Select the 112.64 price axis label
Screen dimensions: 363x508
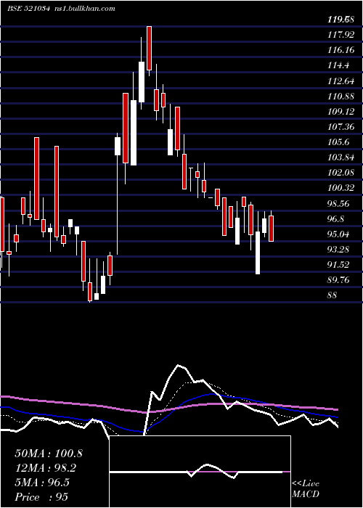tap(340, 81)
